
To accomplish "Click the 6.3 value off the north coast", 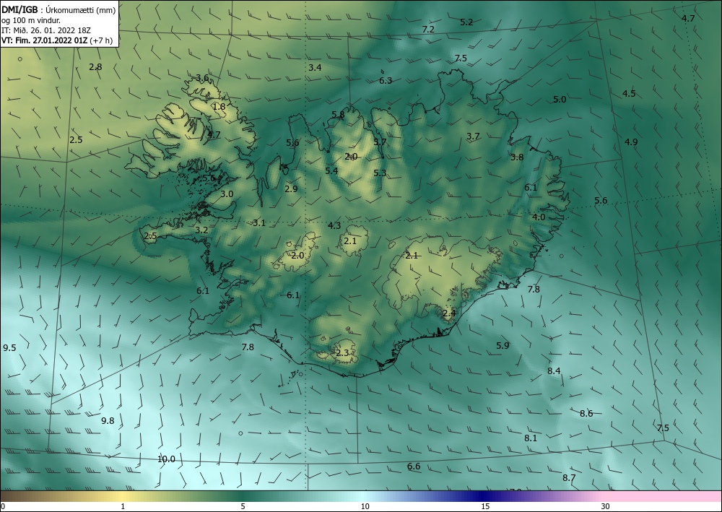I will coord(386,81).
